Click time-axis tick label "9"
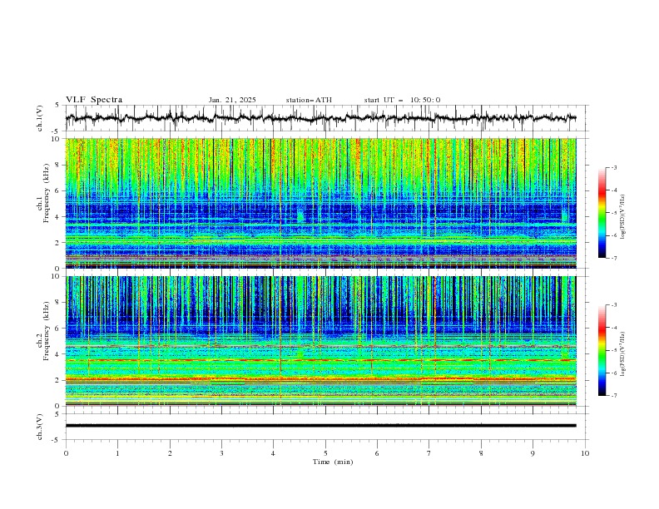Viewport: 659px width, 509px height. (533, 453)
